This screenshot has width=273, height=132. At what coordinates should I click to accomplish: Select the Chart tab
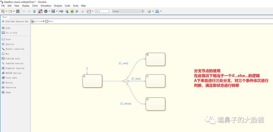pyautogui.click(x=5, y=17)
